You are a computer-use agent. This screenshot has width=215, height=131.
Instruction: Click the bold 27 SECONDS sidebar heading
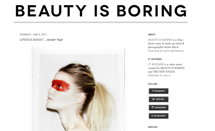coord(155,59)
